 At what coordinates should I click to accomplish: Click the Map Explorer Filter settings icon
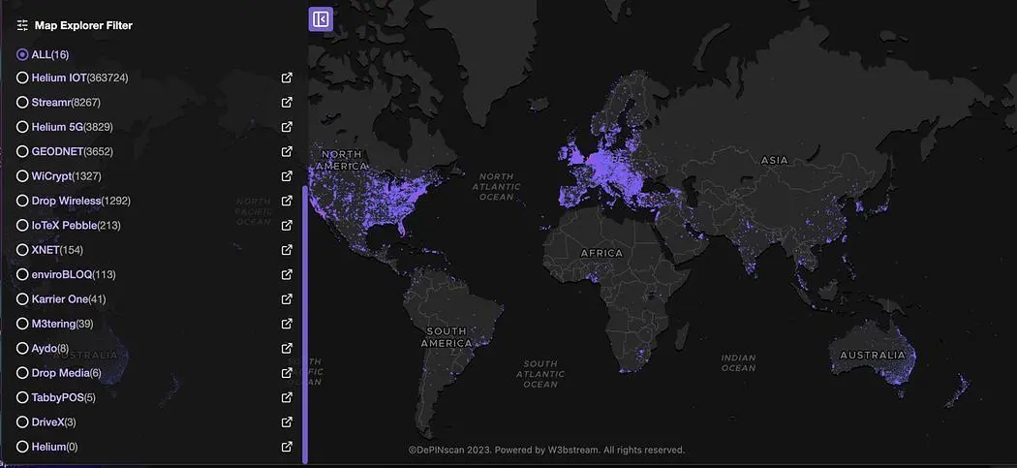[x=22, y=25]
